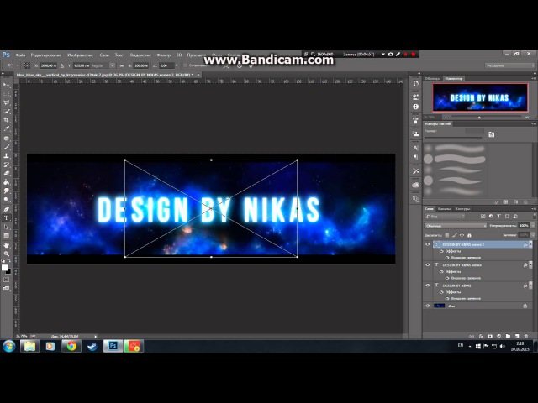The image size is (538, 403).
Task: Click the X position input field
Action: pos(48,65)
